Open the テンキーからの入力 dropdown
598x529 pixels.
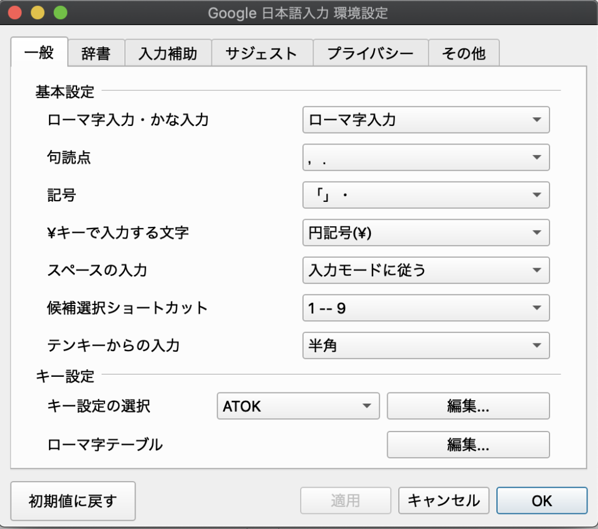coord(426,346)
